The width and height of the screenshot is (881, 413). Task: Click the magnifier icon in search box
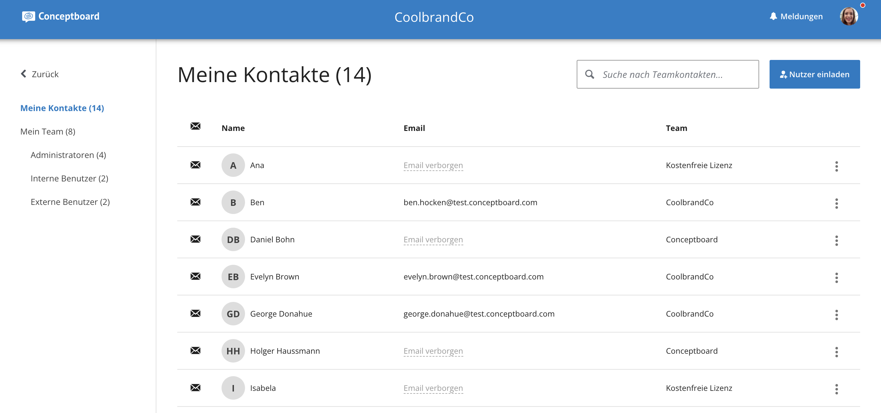pyautogui.click(x=589, y=74)
